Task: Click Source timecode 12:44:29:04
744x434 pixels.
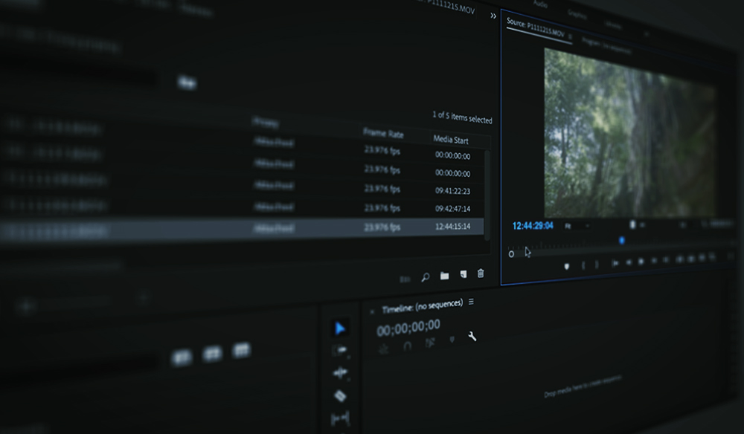Action: [x=533, y=225]
